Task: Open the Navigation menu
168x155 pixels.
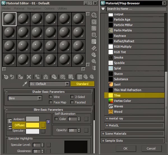Action: (34, 8)
